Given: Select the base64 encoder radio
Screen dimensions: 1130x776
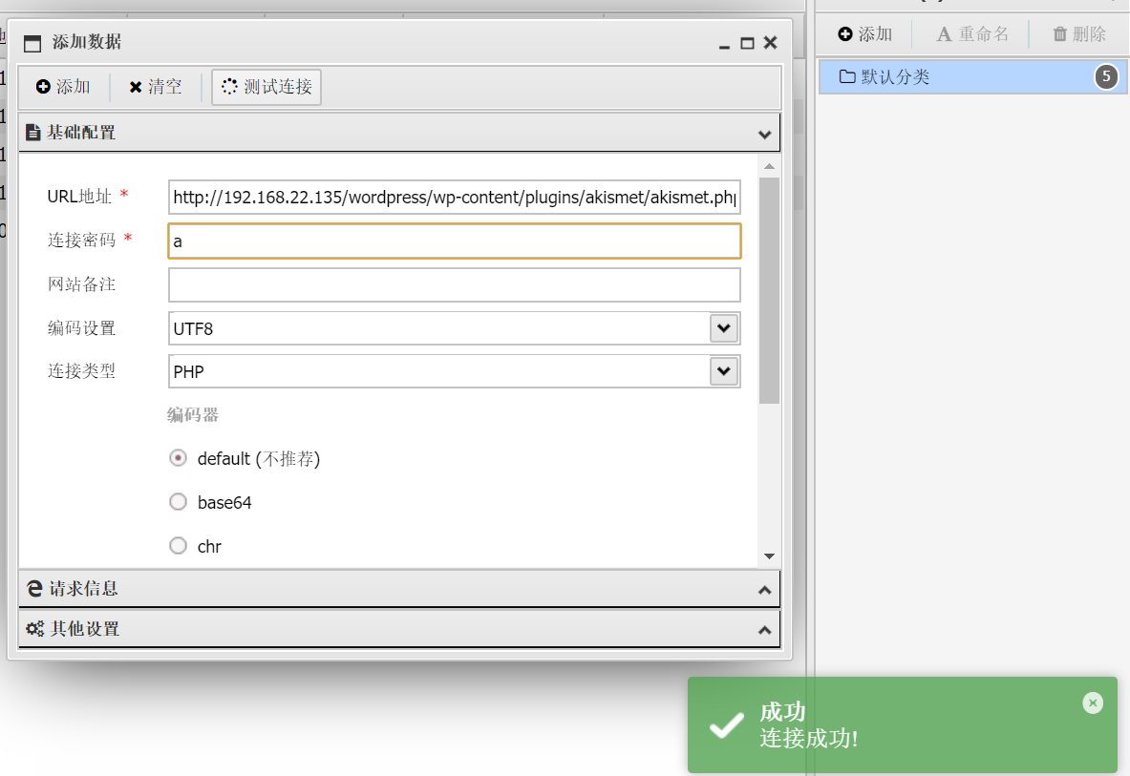Looking at the screenshot, I should pos(178,502).
